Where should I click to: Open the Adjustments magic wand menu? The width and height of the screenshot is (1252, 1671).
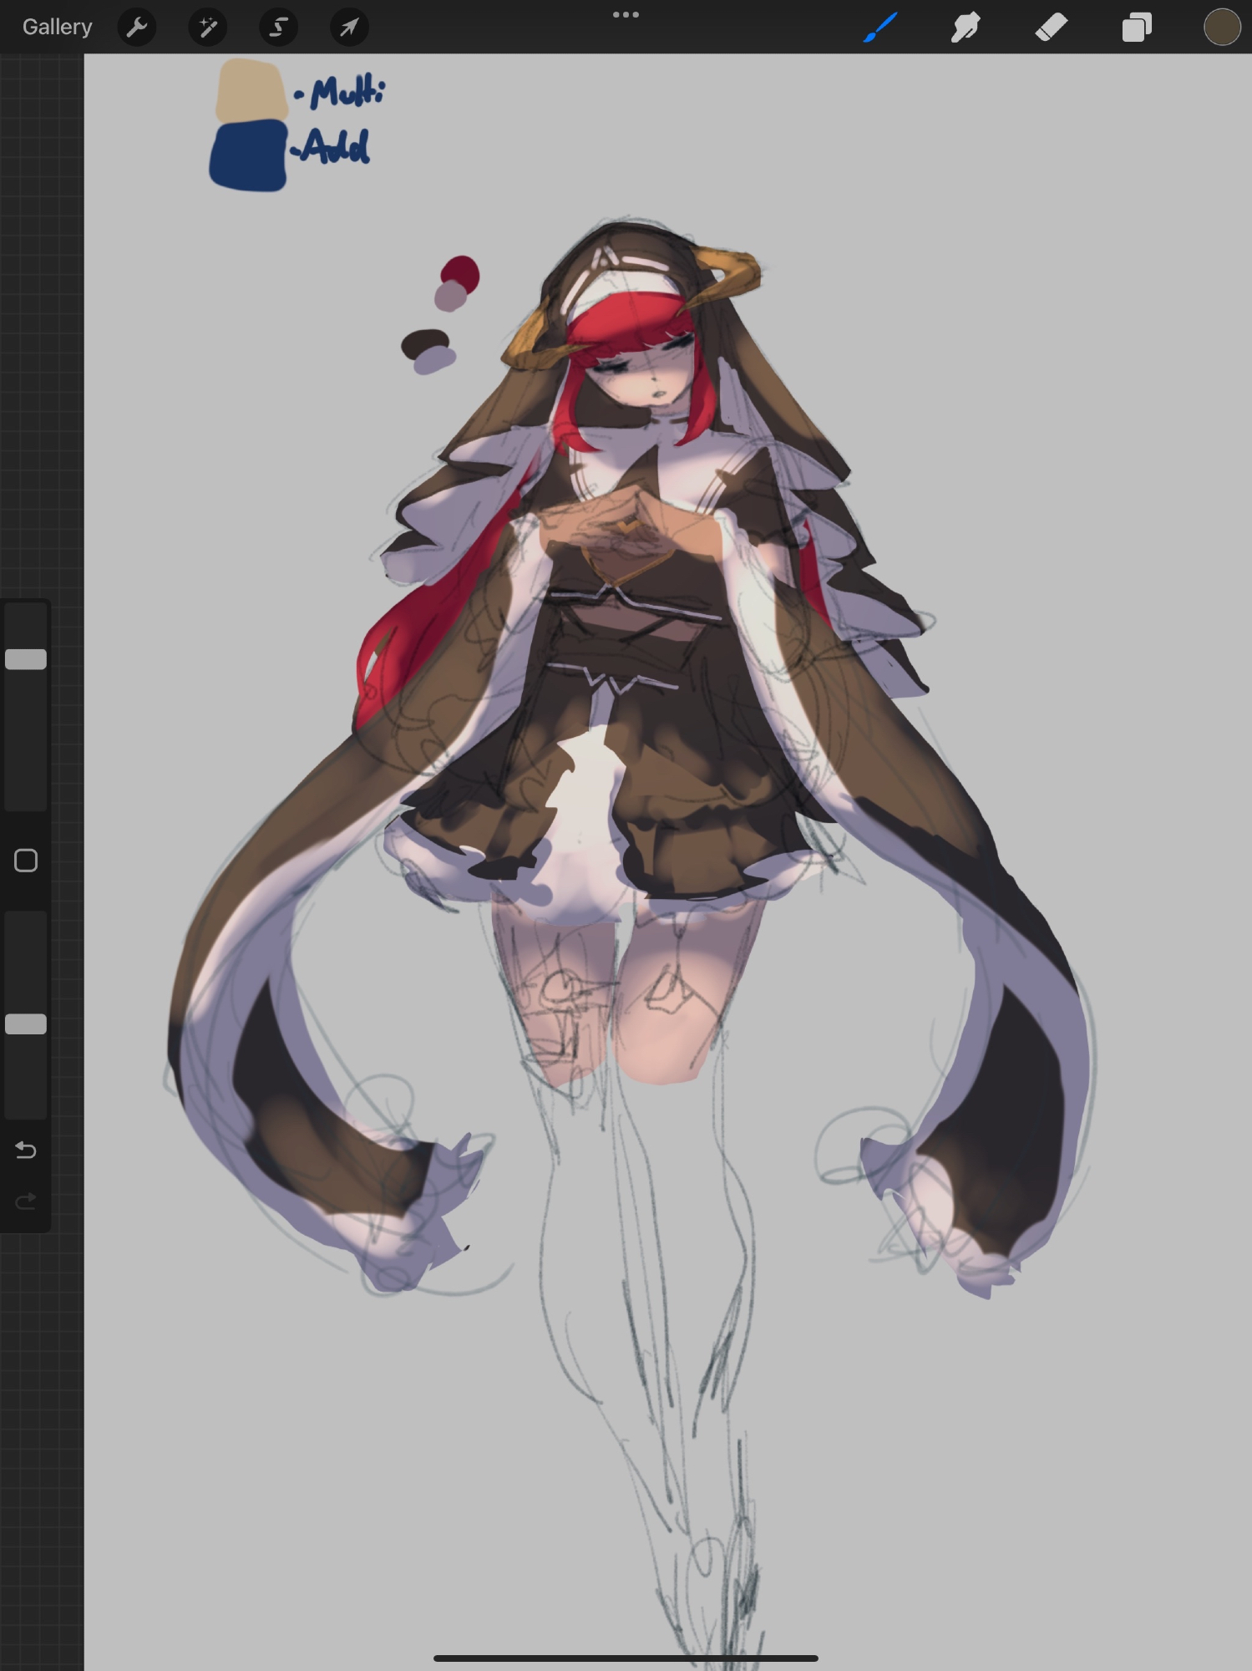coord(208,28)
